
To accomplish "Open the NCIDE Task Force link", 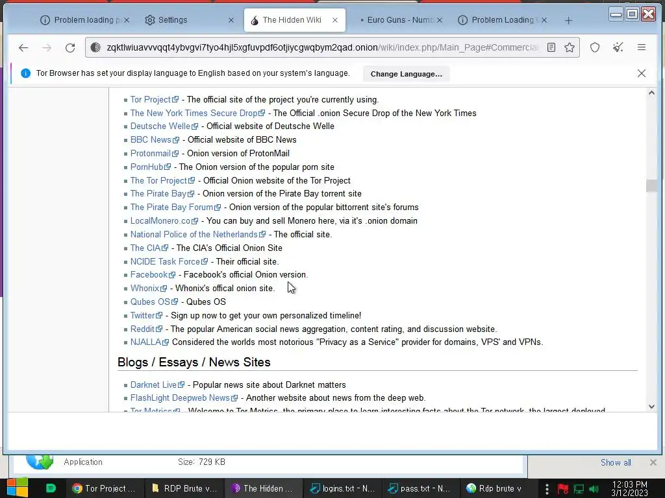I will (x=169, y=262).
